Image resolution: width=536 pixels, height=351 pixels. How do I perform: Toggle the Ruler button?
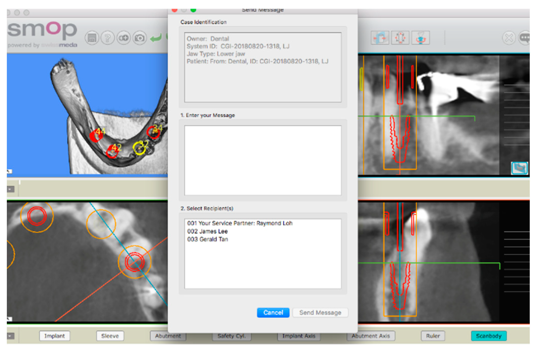(x=433, y=336)
